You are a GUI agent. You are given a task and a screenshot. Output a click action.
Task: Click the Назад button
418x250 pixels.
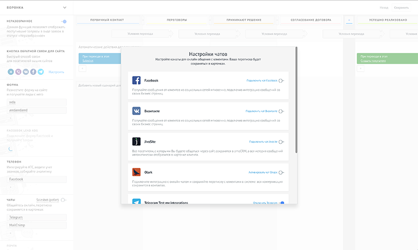384,8
